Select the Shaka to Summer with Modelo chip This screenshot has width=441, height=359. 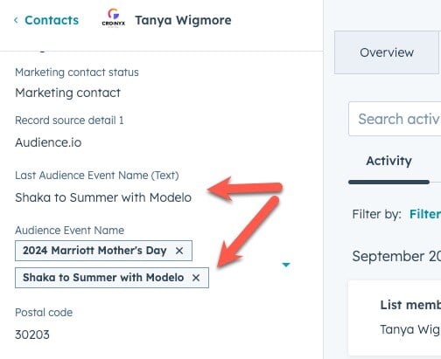103,278
